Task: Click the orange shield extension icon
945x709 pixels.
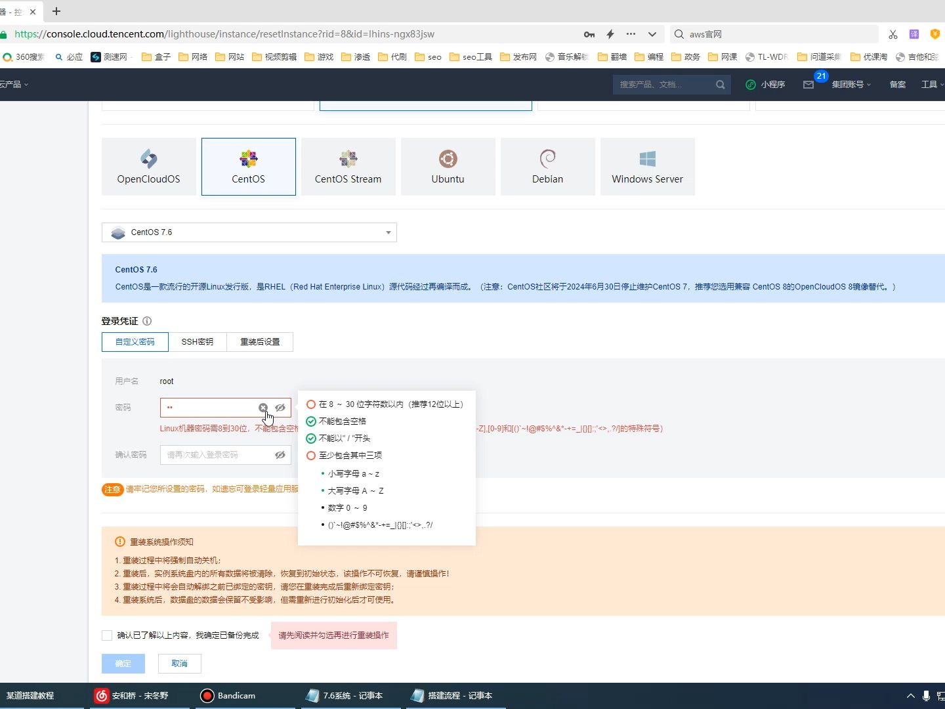Action: pos(935,34)
